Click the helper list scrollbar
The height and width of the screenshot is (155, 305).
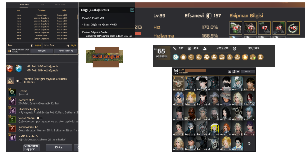tap(77, 17)
